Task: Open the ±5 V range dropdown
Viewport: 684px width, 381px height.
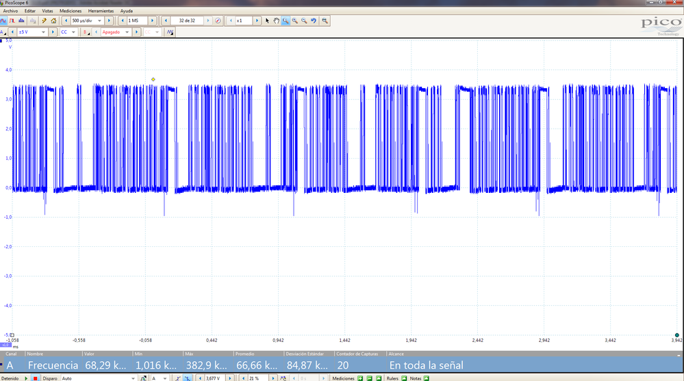Action: [43, 32]
